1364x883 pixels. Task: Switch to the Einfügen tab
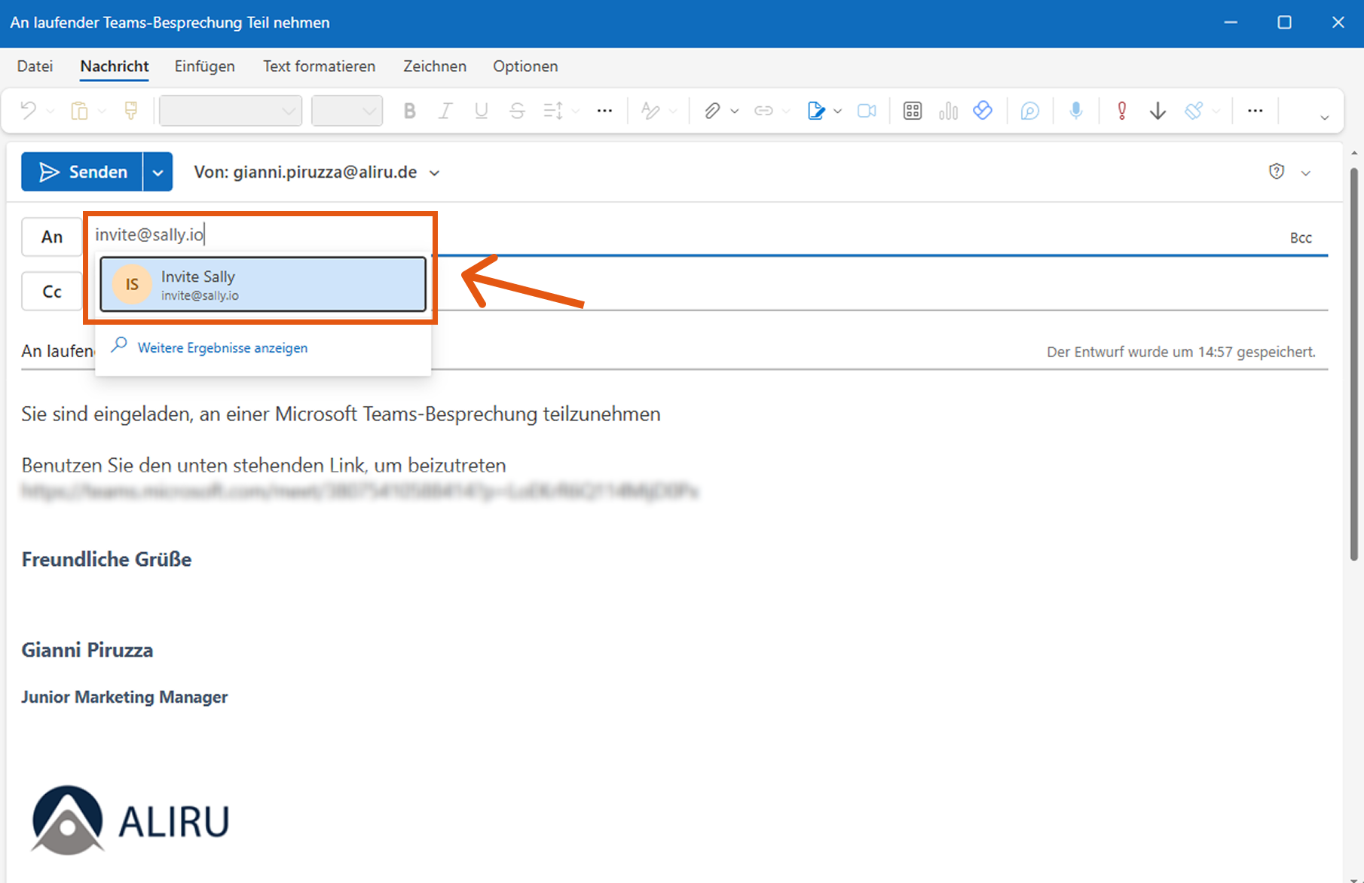[204, 66]
